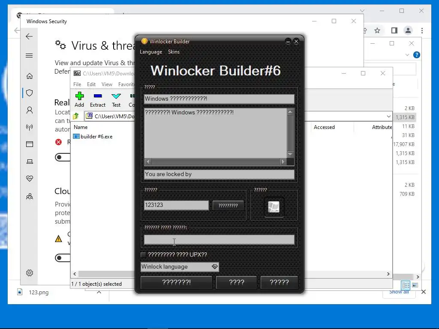The image size is (439, 329).
Task: Open View menu in 7-Zip window
Action: coord(107,84)
